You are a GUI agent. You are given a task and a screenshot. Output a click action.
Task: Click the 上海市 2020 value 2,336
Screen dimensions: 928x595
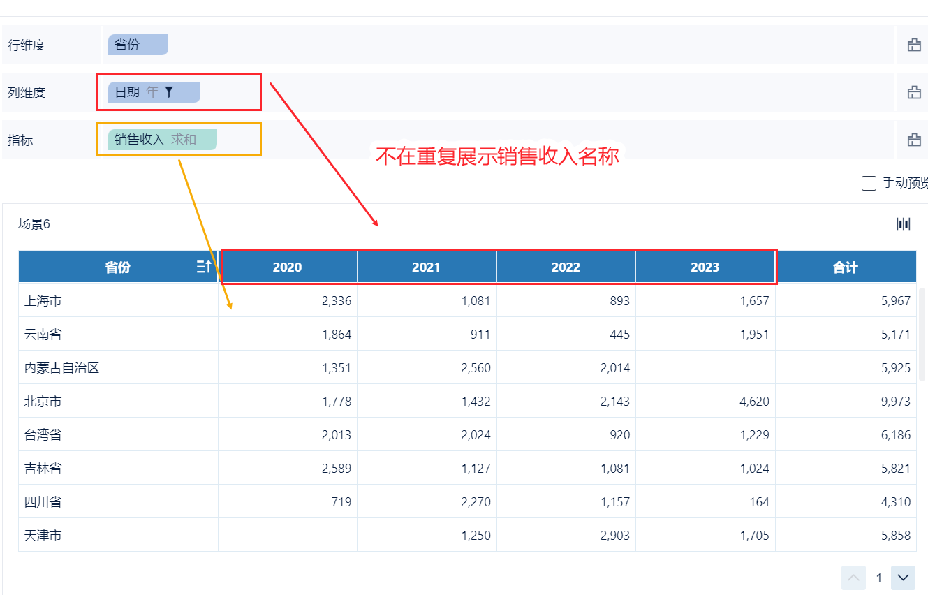coord(337,301)
